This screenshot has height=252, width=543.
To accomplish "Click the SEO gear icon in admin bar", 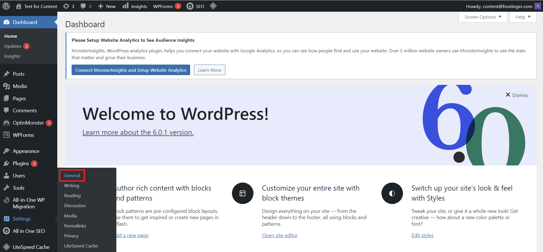I will pyautogui.click(x=190, y=6).
